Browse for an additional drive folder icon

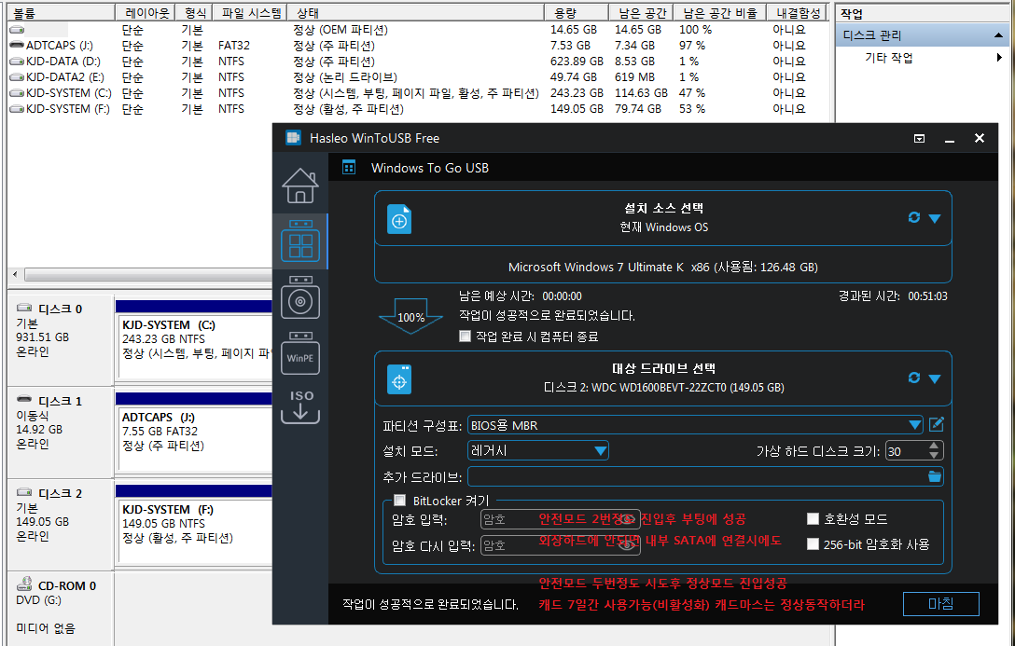[x=934, y=476]
